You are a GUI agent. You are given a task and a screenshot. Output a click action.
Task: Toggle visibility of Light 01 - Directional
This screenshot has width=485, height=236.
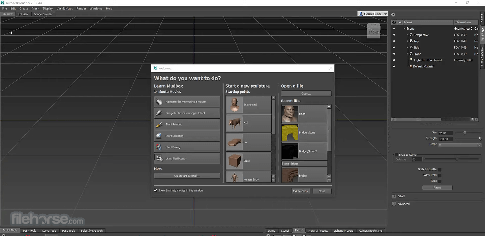[x=394, y=60]
